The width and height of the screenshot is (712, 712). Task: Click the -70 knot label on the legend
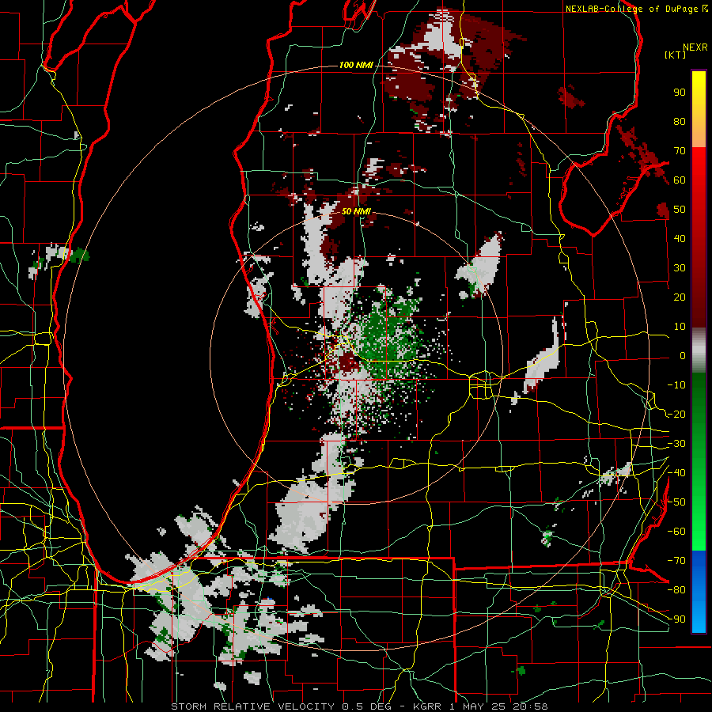click(x=676, y=560)
